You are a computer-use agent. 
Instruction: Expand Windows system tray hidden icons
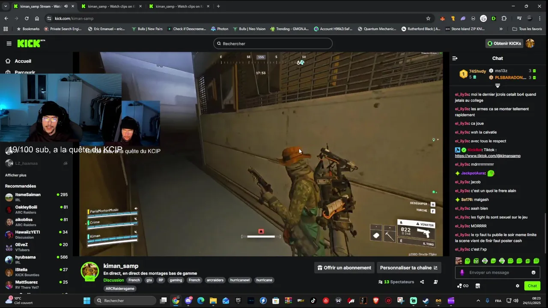tap(478, 301)
